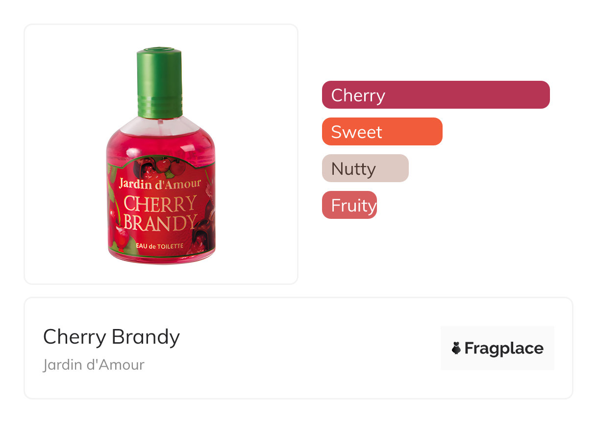Image resolution: width=597 pixels, height=423 pixels.
Task: Click the Fragplace wordmark text
Action: (x=503, y=348)
